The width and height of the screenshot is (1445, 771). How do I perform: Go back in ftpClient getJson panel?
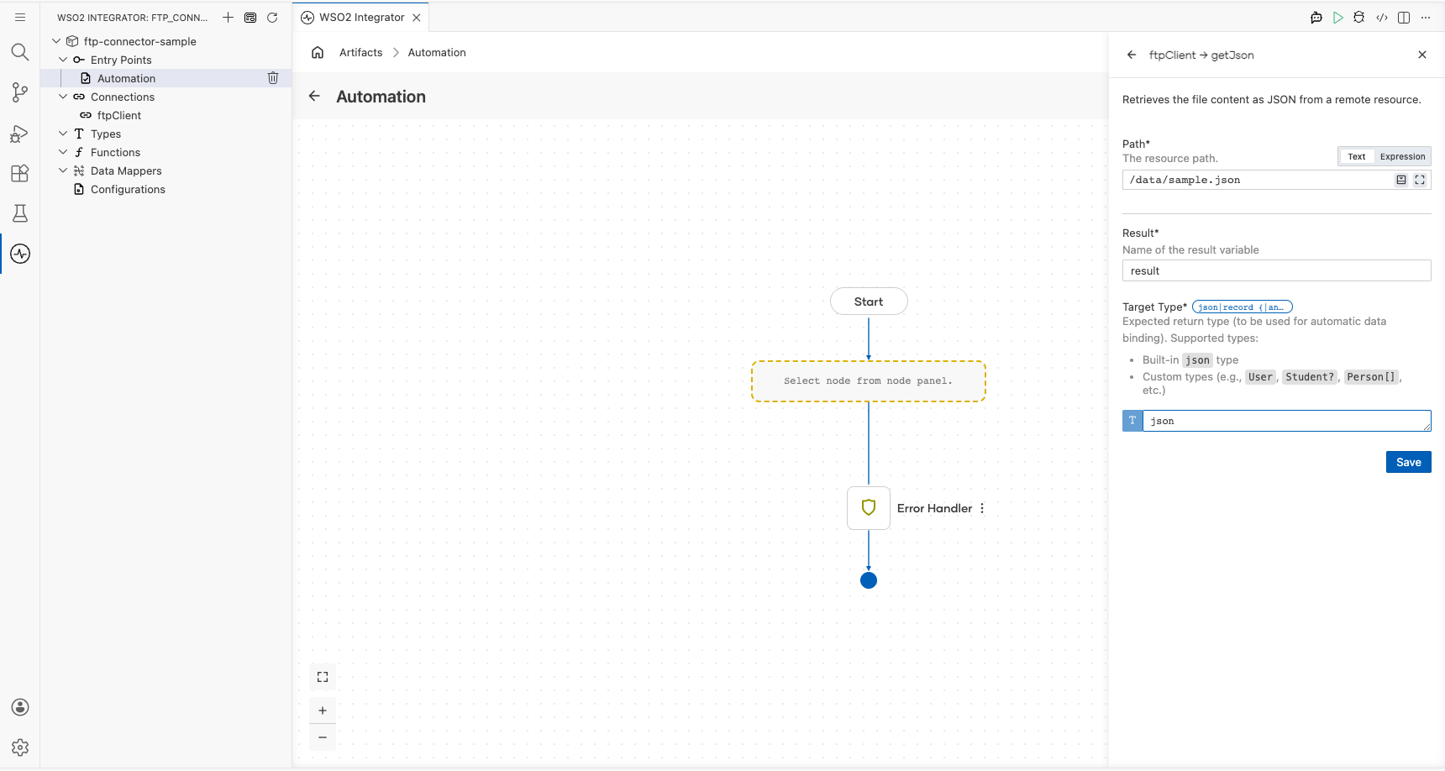tap(1132, 55)
